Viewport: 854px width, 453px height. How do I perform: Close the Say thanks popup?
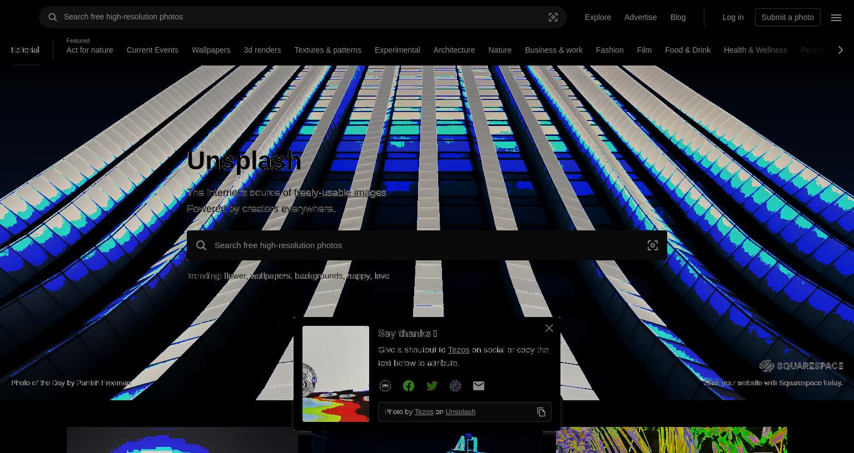click(549, 328)
